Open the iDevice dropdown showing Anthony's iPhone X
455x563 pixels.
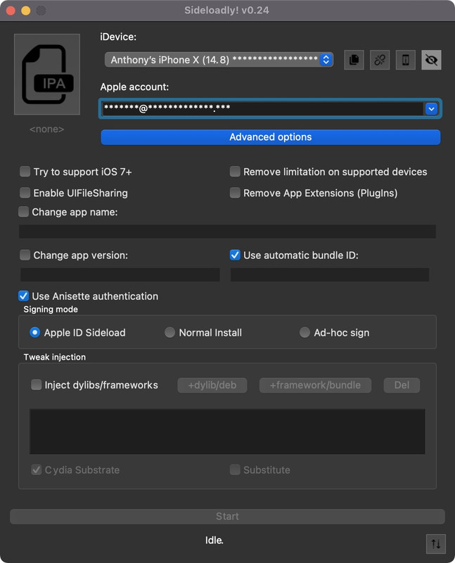click(219, 60)
